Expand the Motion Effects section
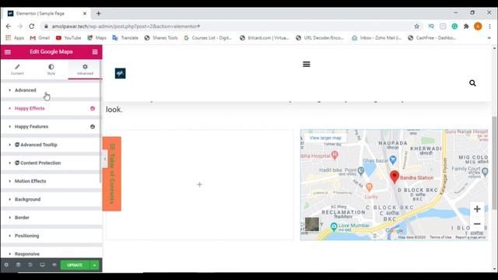The width and height of the screenshot is (498, 280). [51, 181]
